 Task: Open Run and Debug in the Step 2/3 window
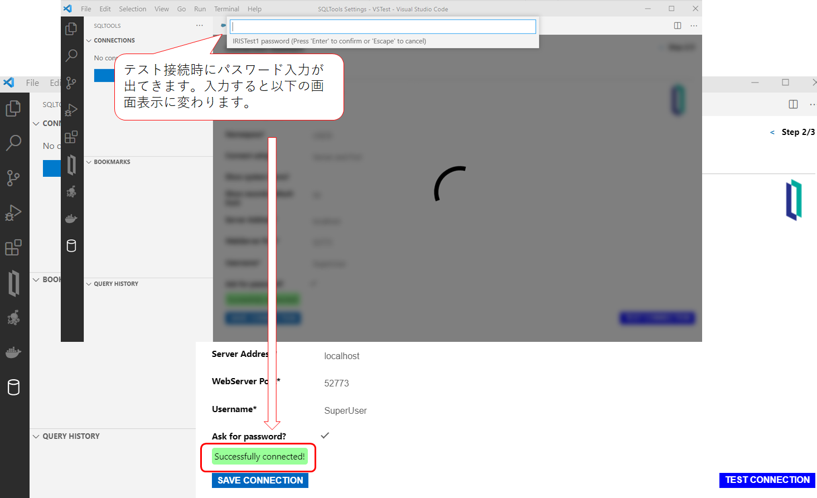tap(13, 212)
